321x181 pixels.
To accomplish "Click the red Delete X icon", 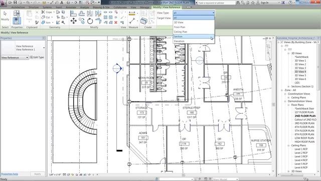I will 116,22.
